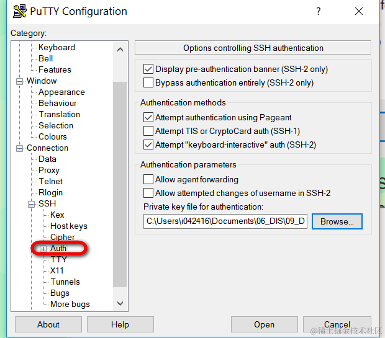Viewport: 385px width, 338px height.
Task: Click Browse to choose key file
Action: (x=337, y=221)
